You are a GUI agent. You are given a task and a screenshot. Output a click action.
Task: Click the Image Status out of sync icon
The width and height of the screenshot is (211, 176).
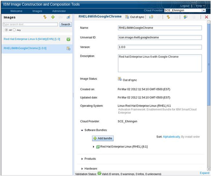coord(120,79)
